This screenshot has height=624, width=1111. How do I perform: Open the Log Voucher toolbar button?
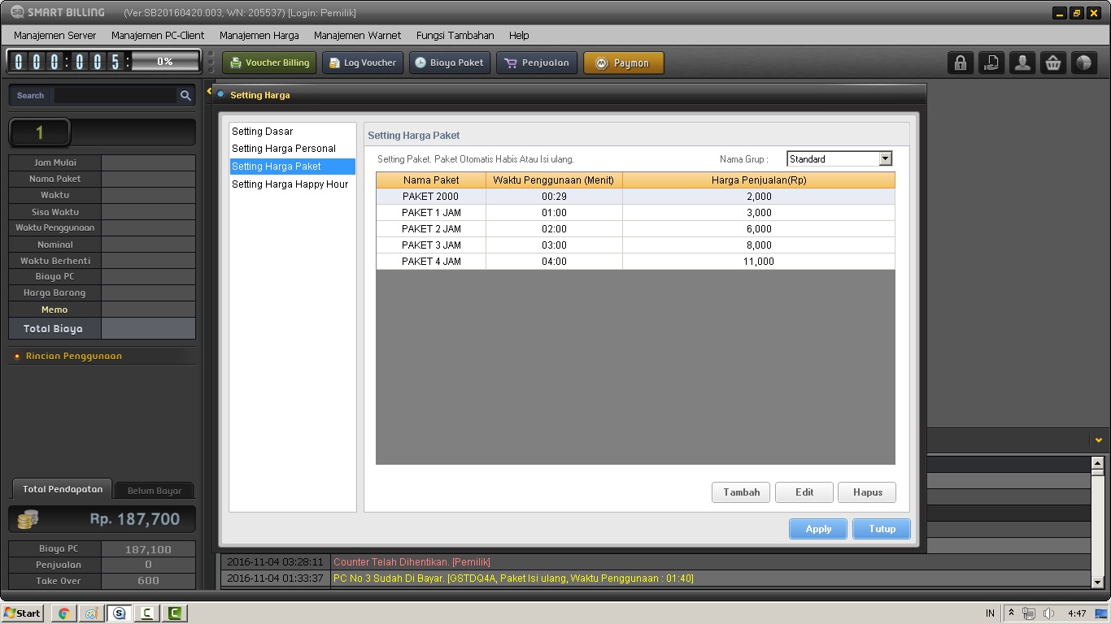363,63
